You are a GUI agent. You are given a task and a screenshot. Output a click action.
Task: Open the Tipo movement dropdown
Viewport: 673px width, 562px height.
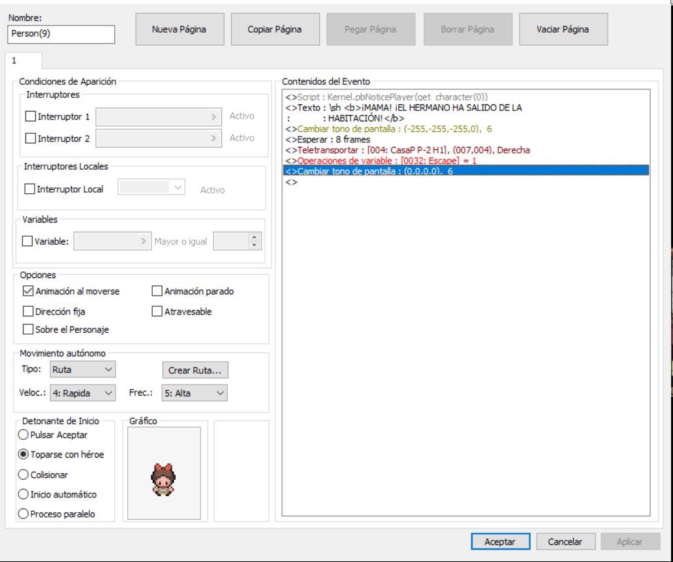pyautogui.click(x=83, y=369)
